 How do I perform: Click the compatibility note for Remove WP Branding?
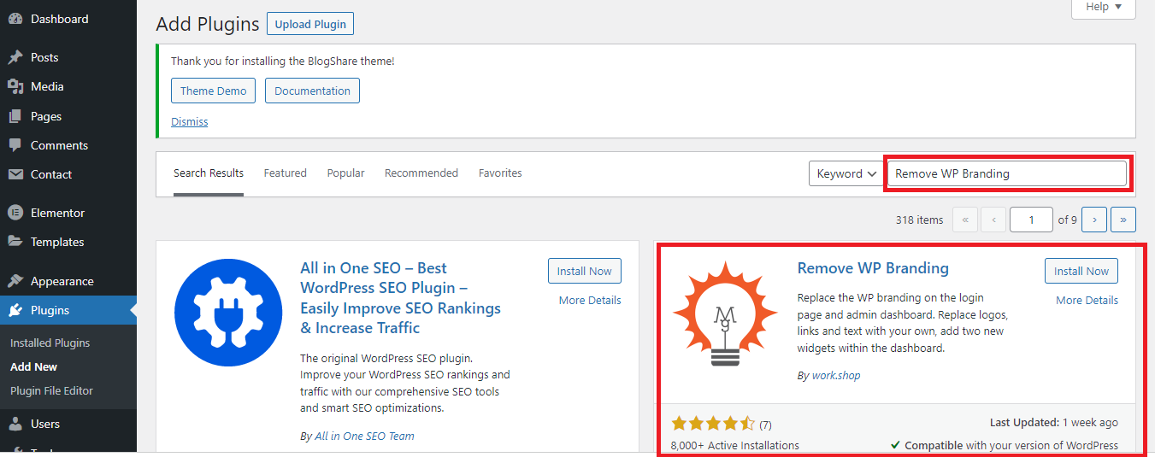point(1005,445)
